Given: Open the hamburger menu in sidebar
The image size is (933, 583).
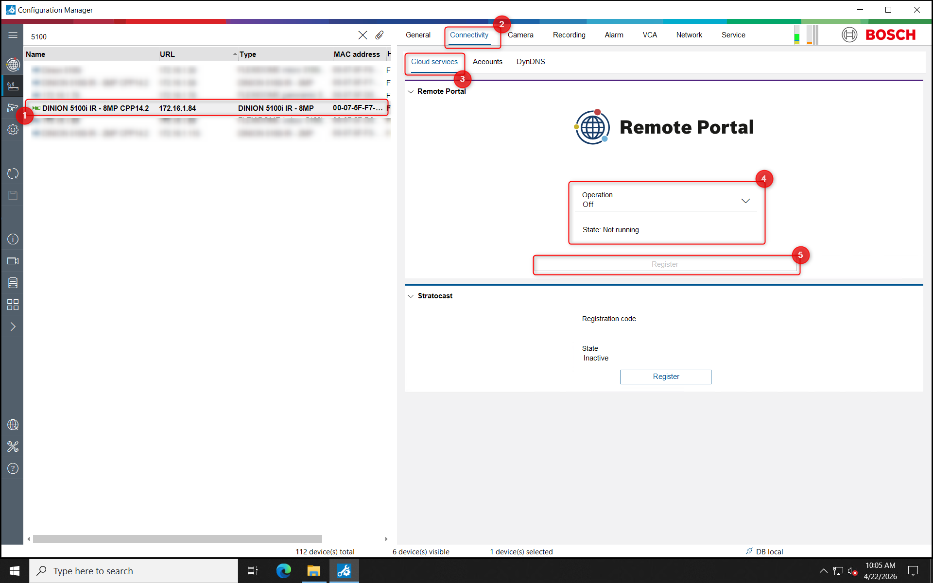Looking at the screenshot, I should tap(13, 35).
